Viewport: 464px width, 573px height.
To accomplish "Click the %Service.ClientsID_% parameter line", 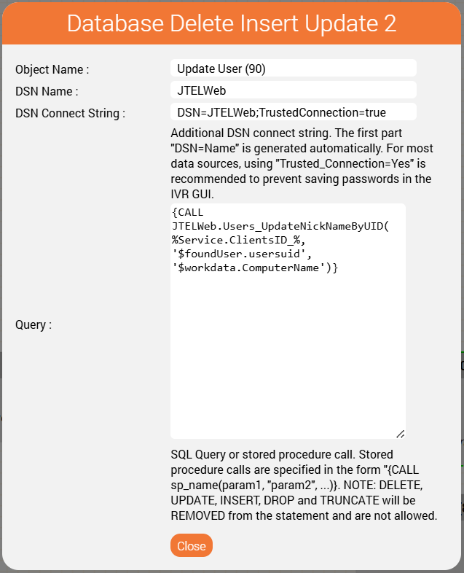I will 235,240.
